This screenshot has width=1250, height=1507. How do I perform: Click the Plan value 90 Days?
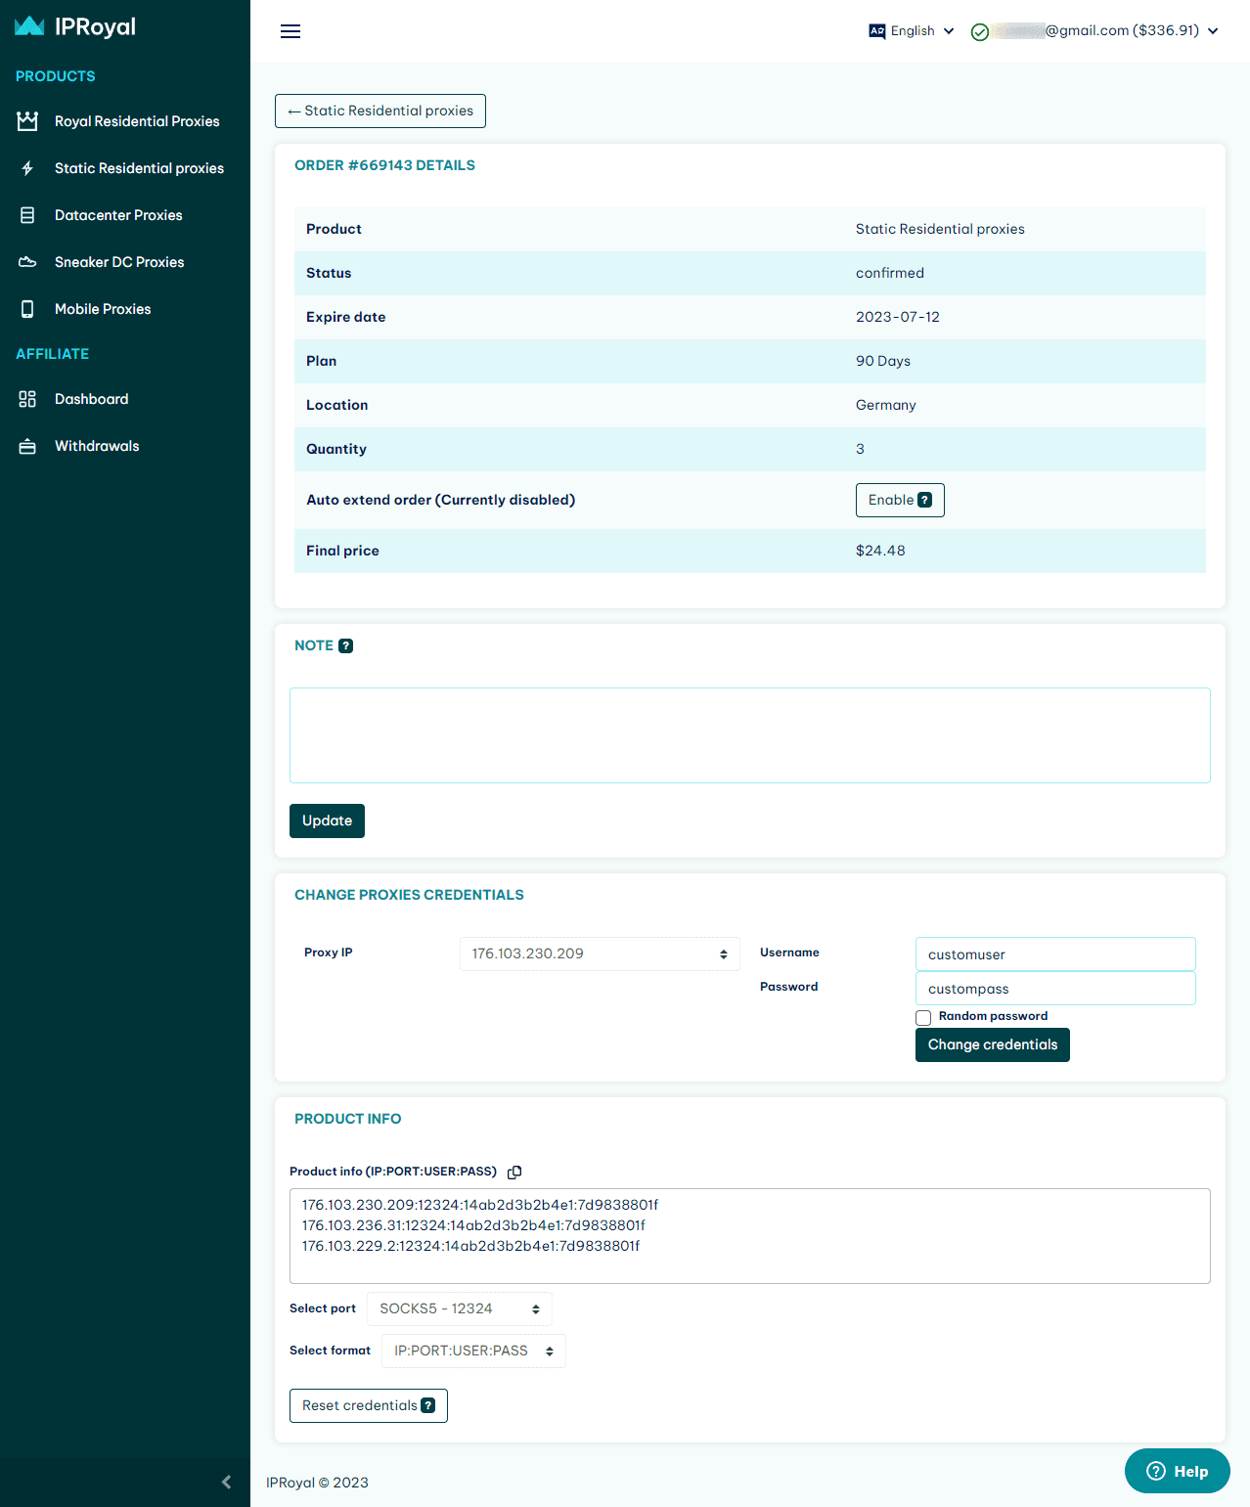tap(883, 361)
